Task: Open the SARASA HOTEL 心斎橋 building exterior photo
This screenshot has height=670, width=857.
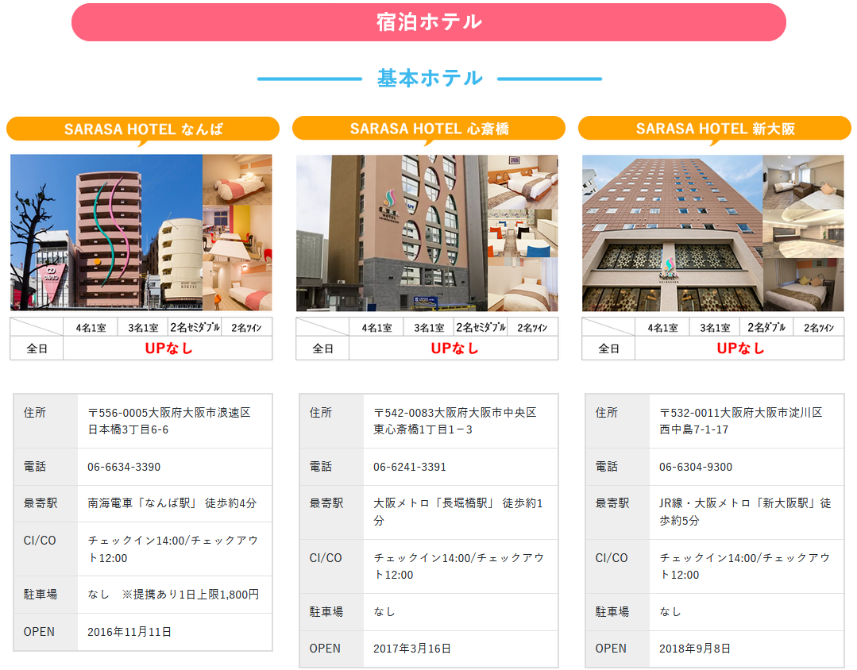Action: pyautogui.click(x=392, y=233)
